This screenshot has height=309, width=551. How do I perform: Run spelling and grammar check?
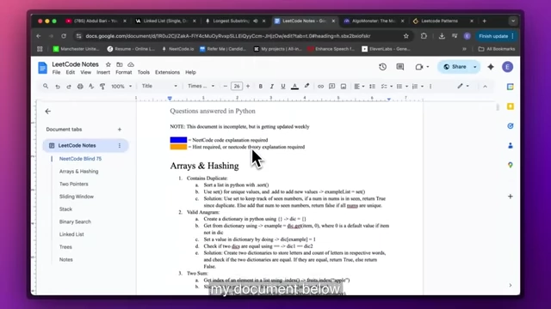[91, 86]
